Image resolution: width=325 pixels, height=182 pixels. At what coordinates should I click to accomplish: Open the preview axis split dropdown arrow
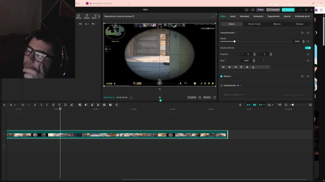coord(272,105)
